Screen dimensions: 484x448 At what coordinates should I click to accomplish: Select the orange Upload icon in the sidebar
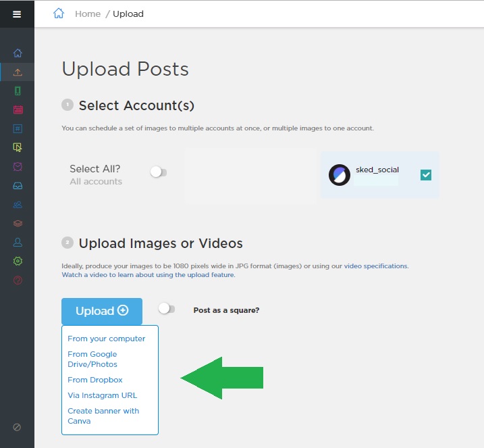point(18,72)
